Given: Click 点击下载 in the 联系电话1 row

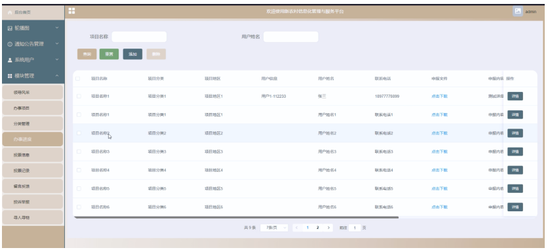Looking at the screenshot, I should point(439,115).
